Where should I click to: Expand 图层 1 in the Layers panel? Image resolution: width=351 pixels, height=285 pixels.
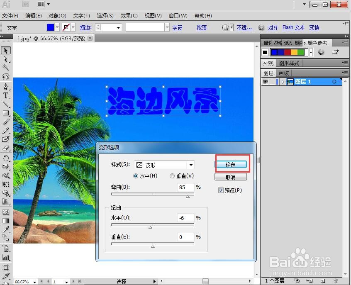tap(283, 81)
